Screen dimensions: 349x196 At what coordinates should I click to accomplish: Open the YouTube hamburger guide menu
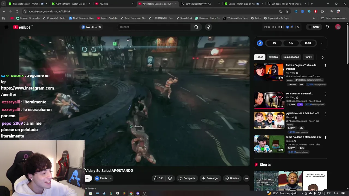pos(7,27)
